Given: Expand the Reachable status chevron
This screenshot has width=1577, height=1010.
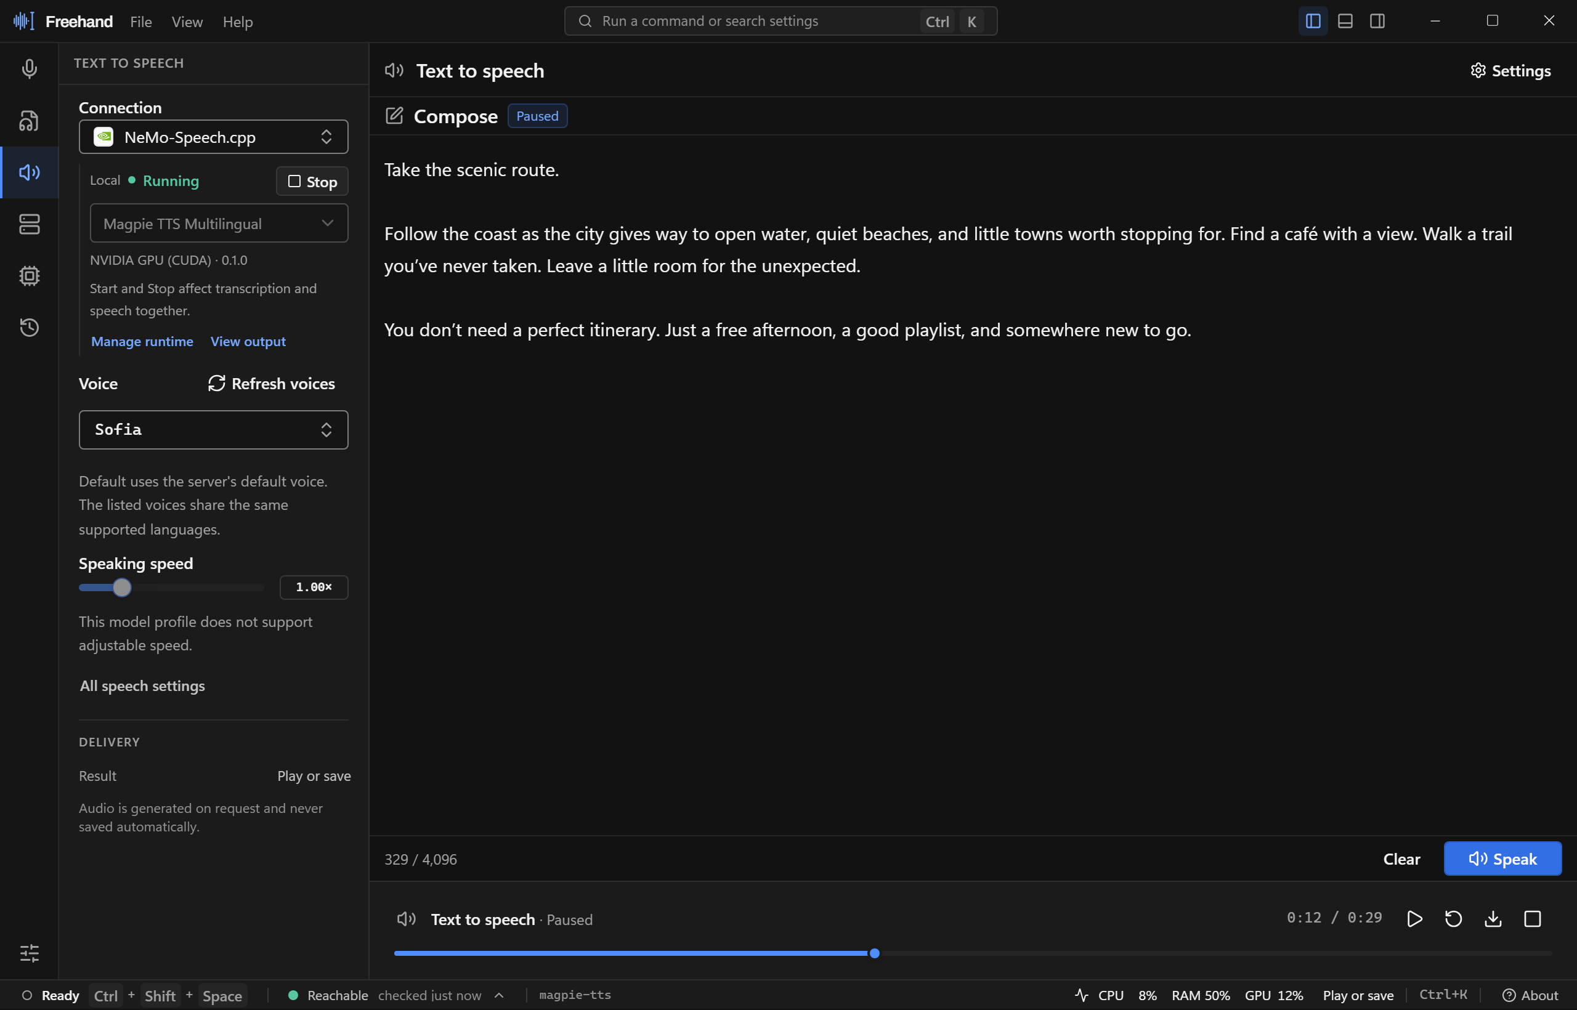Looking at the screenshot, I should coord(498,995).
